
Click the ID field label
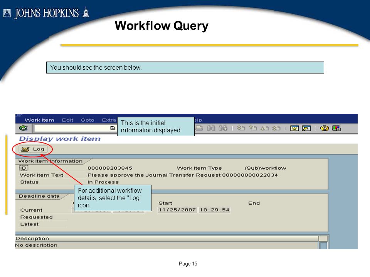click(24, 168)
